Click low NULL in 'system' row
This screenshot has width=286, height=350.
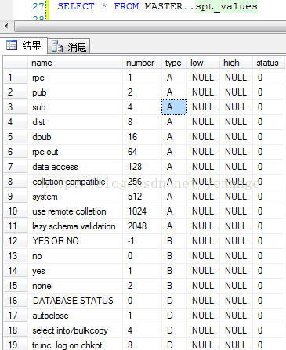[203, 197]
